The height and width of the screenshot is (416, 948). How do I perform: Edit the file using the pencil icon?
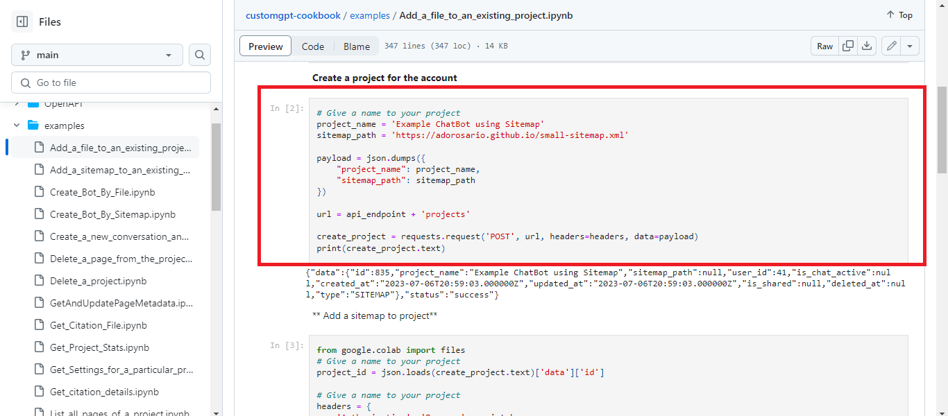point(892,46)
